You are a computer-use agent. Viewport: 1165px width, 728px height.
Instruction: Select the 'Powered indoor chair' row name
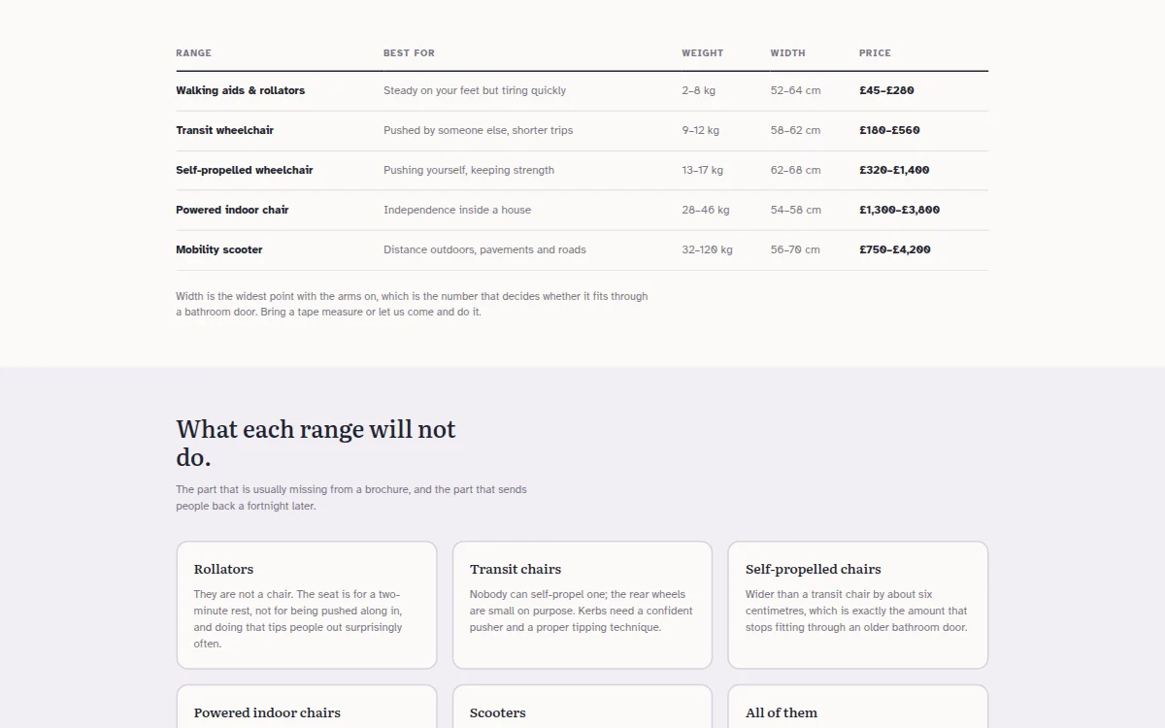[232, 210]
